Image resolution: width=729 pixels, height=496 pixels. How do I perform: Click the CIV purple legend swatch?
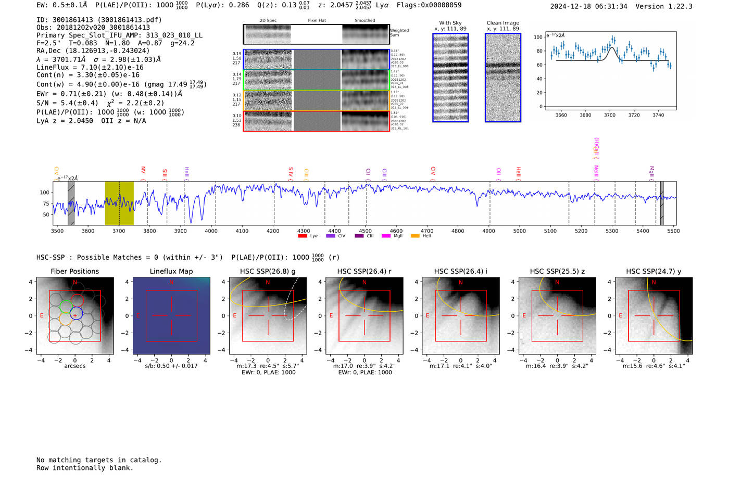[330, 236]
